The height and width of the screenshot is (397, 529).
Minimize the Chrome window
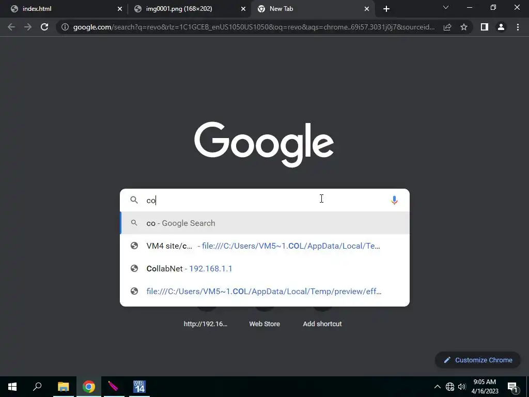469,7
